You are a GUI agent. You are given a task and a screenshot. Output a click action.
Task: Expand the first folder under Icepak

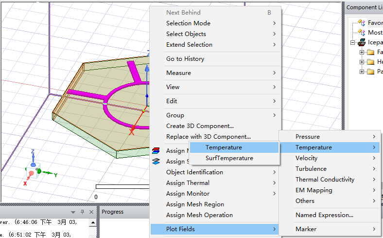point(362,52)
